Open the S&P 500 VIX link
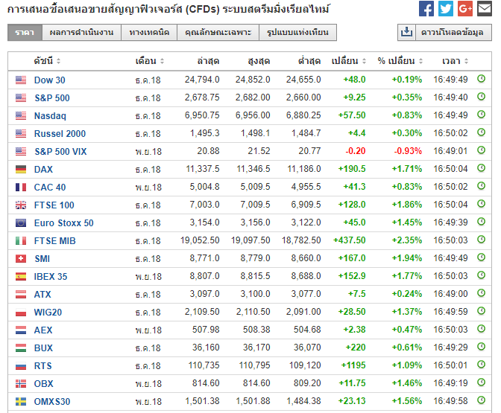Image resolution: width=501 pixels, height=413 pixels. coord(60,152)
